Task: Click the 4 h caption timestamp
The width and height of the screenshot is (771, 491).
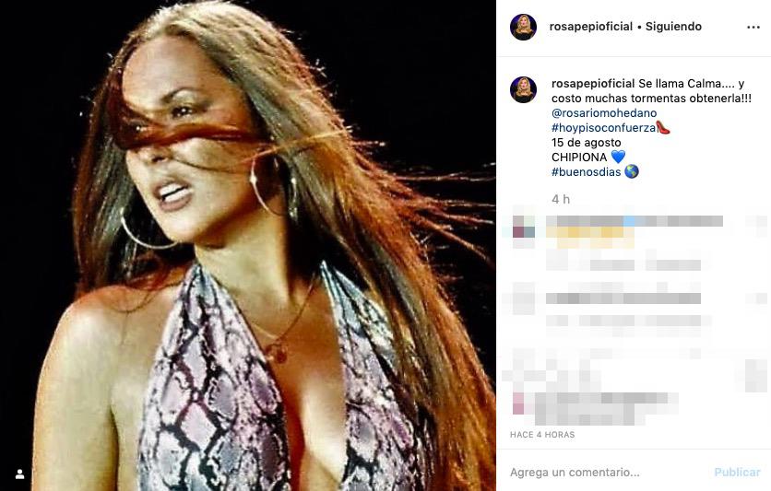Action: pyautogui.click(x=561, y=199)
